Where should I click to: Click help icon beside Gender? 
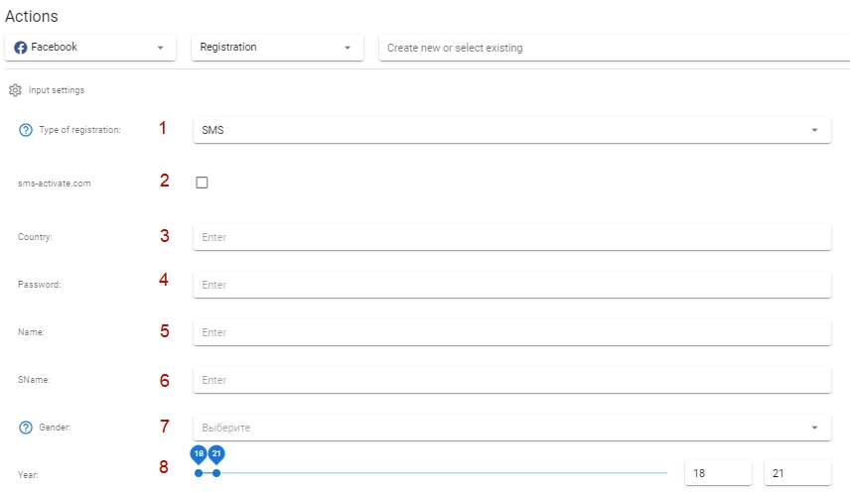(26, 428)
